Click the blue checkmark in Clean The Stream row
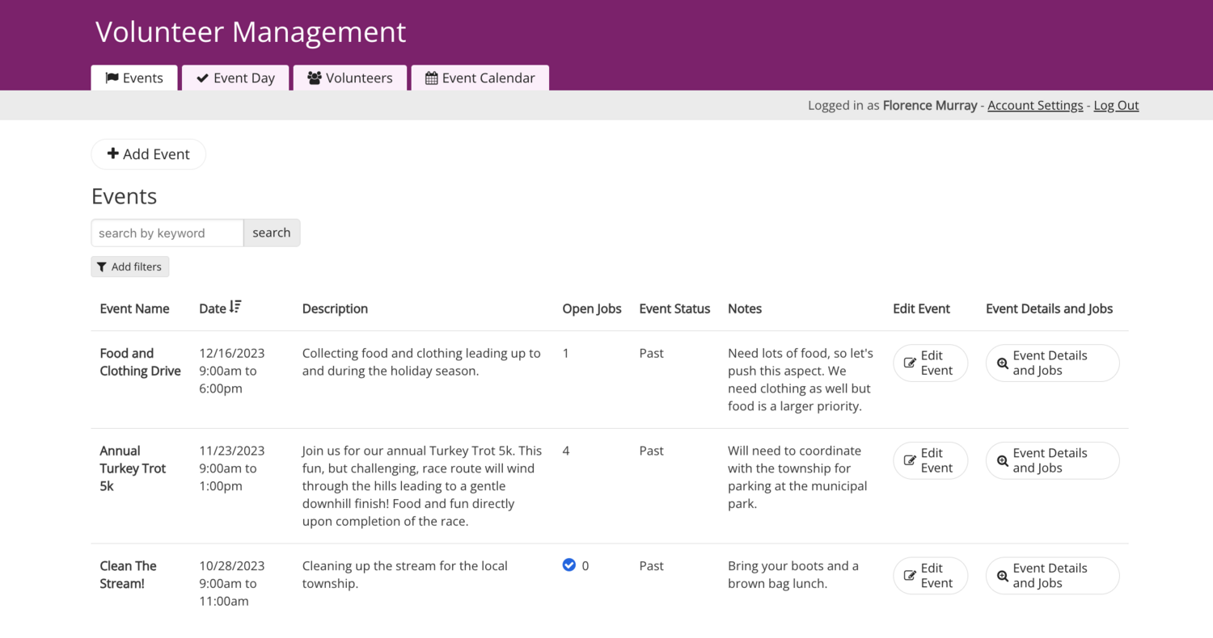The image size is (1213, 638). click(568, 565)
